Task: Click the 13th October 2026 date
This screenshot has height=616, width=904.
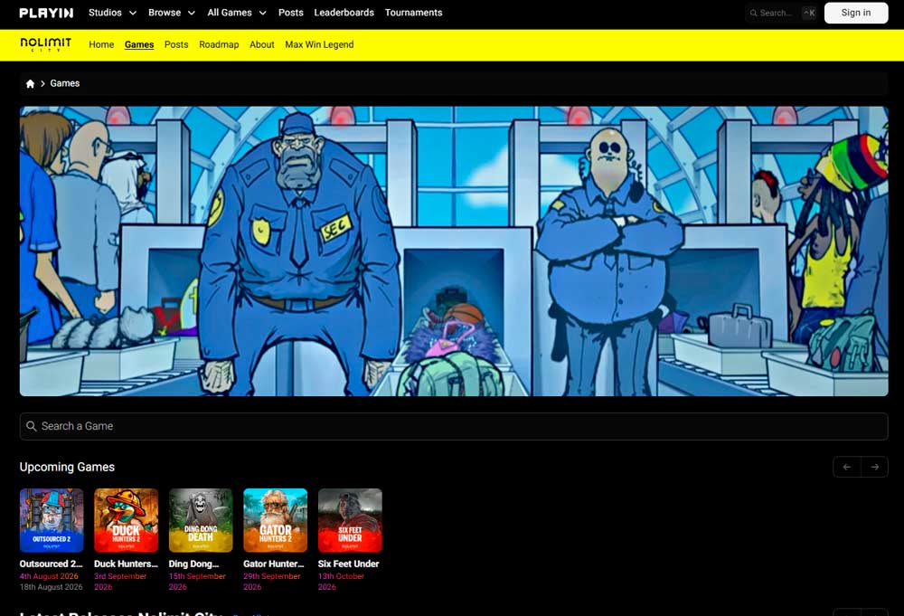Action: click(x=342, y=582)
